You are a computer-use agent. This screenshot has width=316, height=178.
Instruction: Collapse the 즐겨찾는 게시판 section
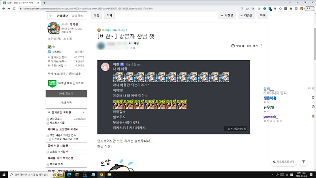pos(84,112)
